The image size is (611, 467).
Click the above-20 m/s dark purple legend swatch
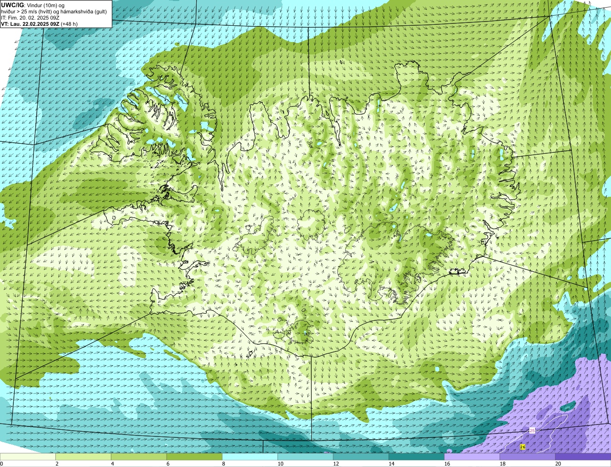click(x=583, y=457)
